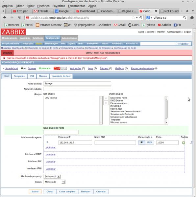Open Intranet Desenv bookmark

coord(49,25)
